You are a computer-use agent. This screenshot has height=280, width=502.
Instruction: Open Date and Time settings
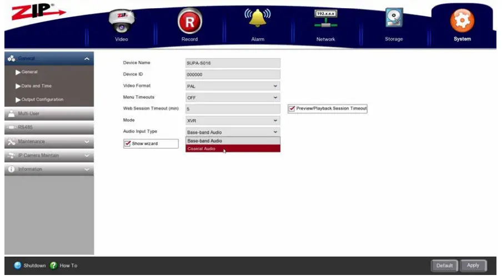click(x=36, y=86)
